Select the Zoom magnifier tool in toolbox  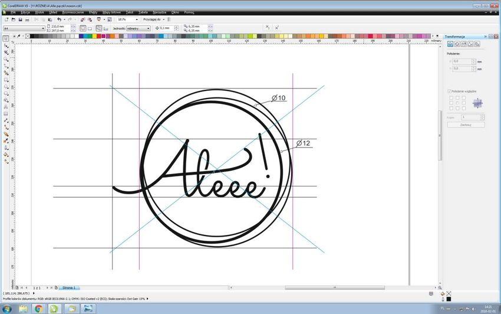6,59
